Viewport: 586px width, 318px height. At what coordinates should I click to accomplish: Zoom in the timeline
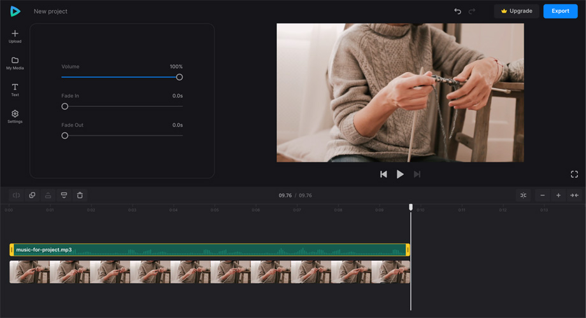[559, 195]
